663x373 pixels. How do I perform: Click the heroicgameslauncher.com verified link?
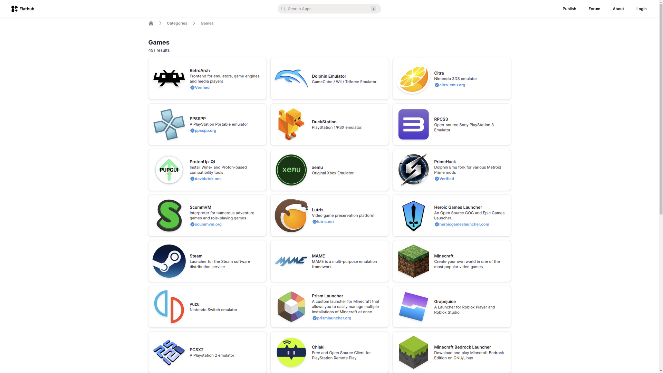tap(464, 224)
